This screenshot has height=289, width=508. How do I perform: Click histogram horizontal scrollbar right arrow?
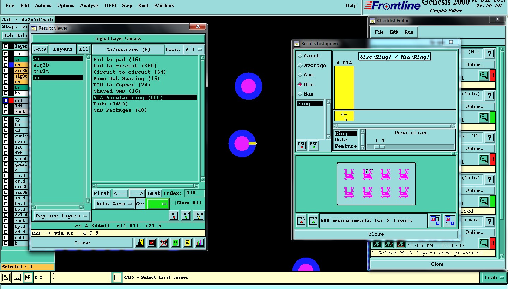click(454, 126)
